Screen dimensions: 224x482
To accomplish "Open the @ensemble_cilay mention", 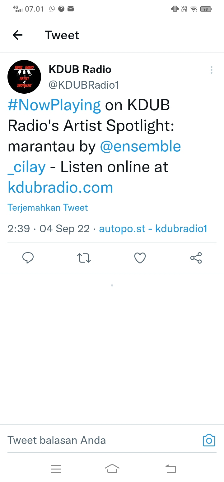I will [x=94, y=157].
